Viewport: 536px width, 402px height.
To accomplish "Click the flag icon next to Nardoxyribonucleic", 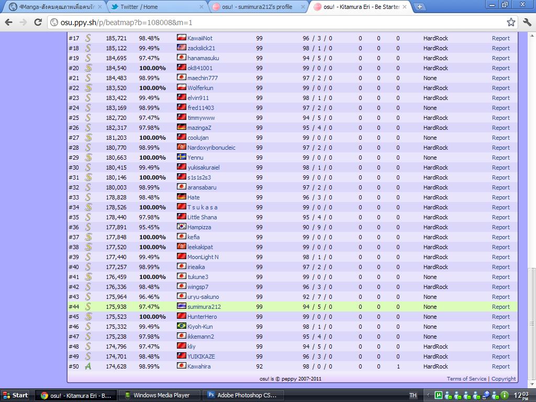I will [x=181, y=147].
